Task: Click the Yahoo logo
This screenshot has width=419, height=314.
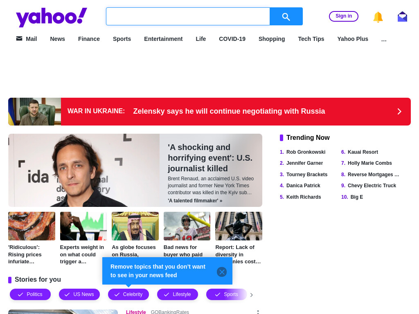Action: coord(52,17)
